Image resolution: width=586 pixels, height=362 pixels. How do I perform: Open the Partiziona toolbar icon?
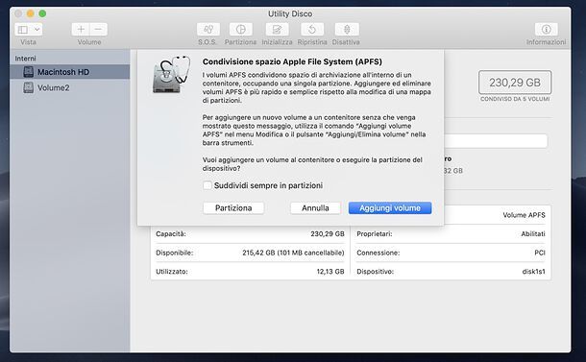(x=241, y=29)
